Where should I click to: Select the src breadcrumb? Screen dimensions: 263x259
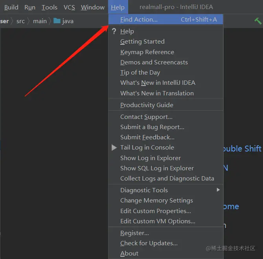(x=20, y=21)
